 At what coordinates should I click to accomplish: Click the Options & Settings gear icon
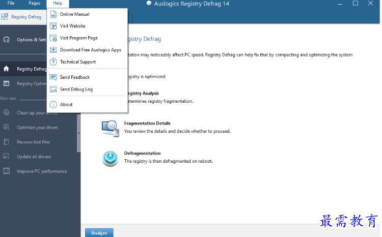pos(7,40)
